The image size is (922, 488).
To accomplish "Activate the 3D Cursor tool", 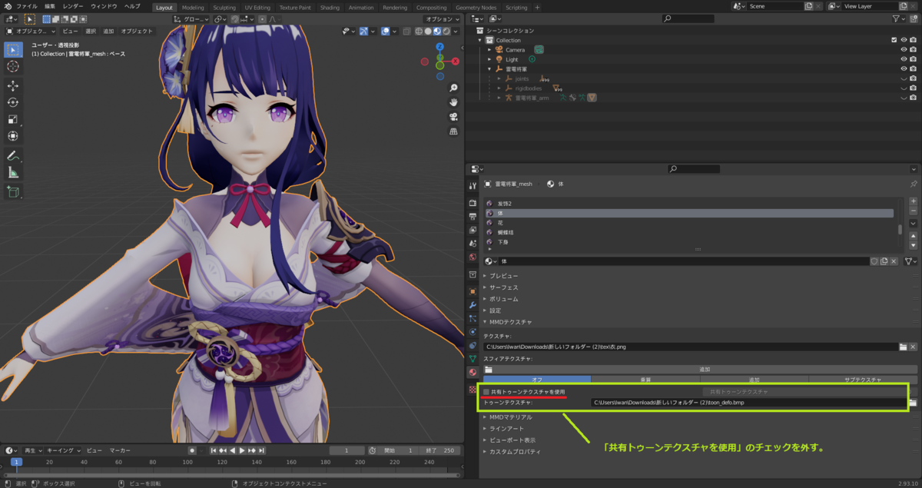I will (x=13, y=67).
